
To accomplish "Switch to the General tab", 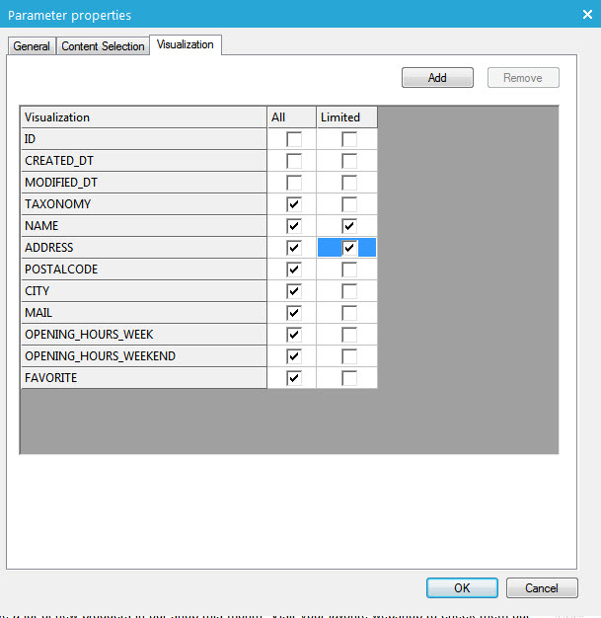I will (x=32, y=46).
